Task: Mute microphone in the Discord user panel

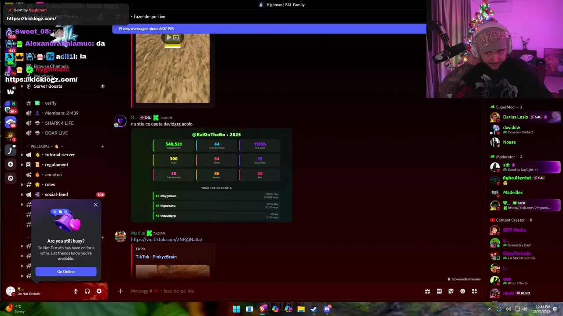Action: tap(76, 291)
